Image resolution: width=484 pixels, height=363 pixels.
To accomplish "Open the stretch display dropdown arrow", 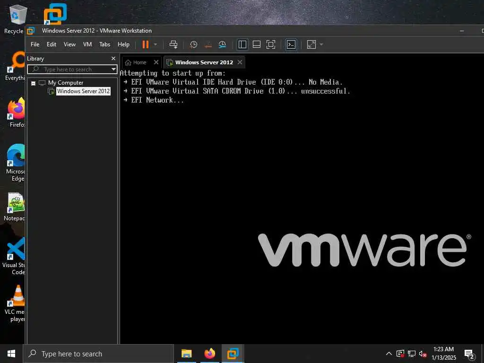I will 321,44.
